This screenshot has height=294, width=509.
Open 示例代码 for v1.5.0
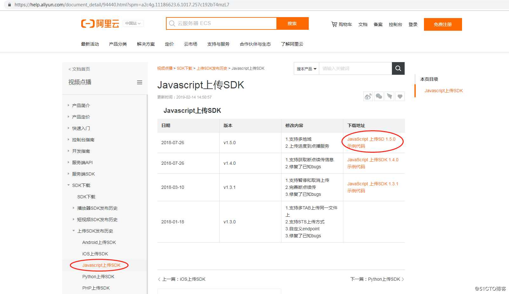[x=356, y=146]
